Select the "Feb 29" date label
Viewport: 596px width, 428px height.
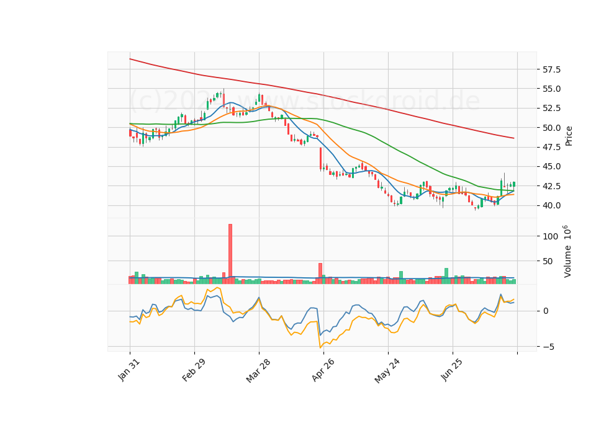[x=194, y=370]
